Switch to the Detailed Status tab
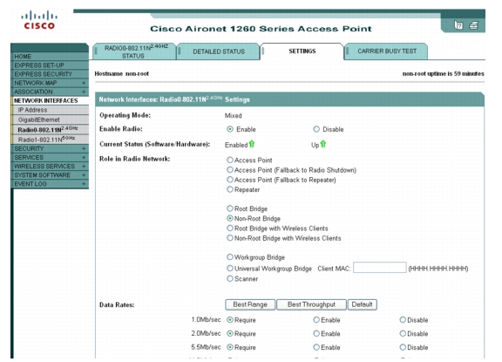 coord(219,51)
